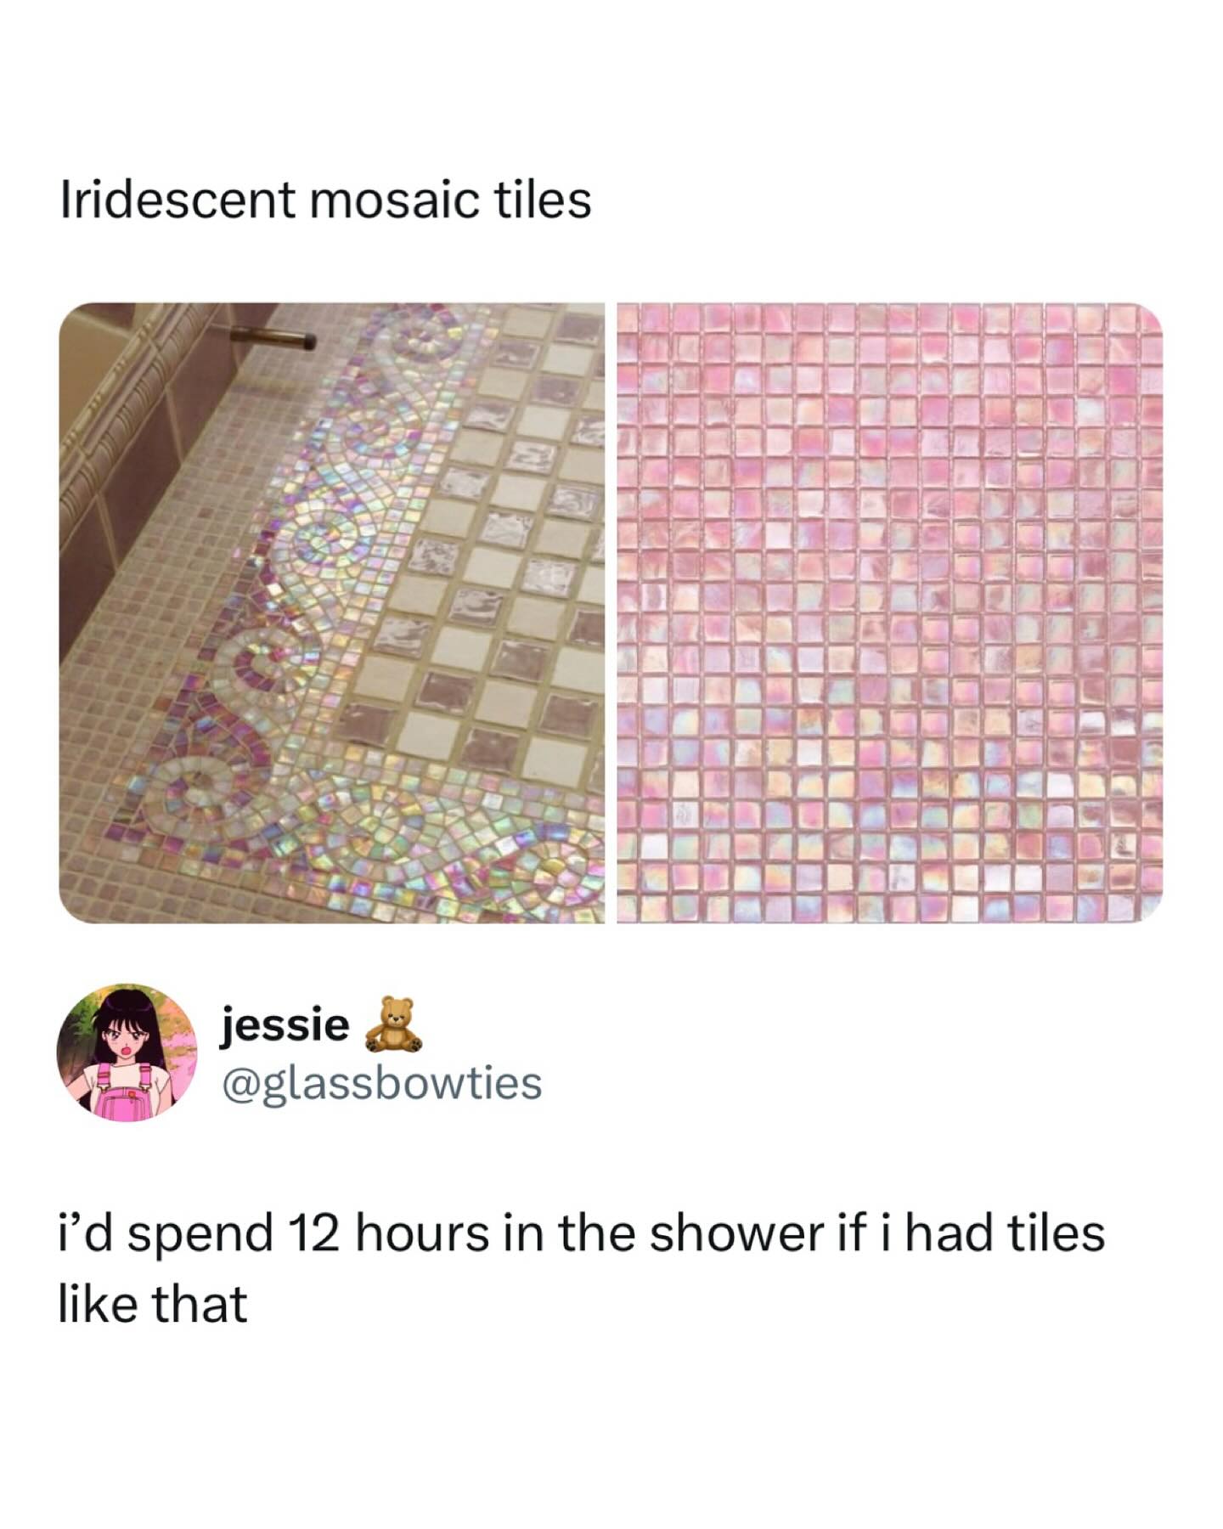Click "like that" on the tweet's second line
This screenshot has height=1529, width=1223.
point(153,1304)
